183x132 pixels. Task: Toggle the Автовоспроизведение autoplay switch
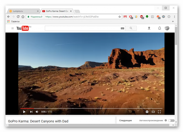171,120
